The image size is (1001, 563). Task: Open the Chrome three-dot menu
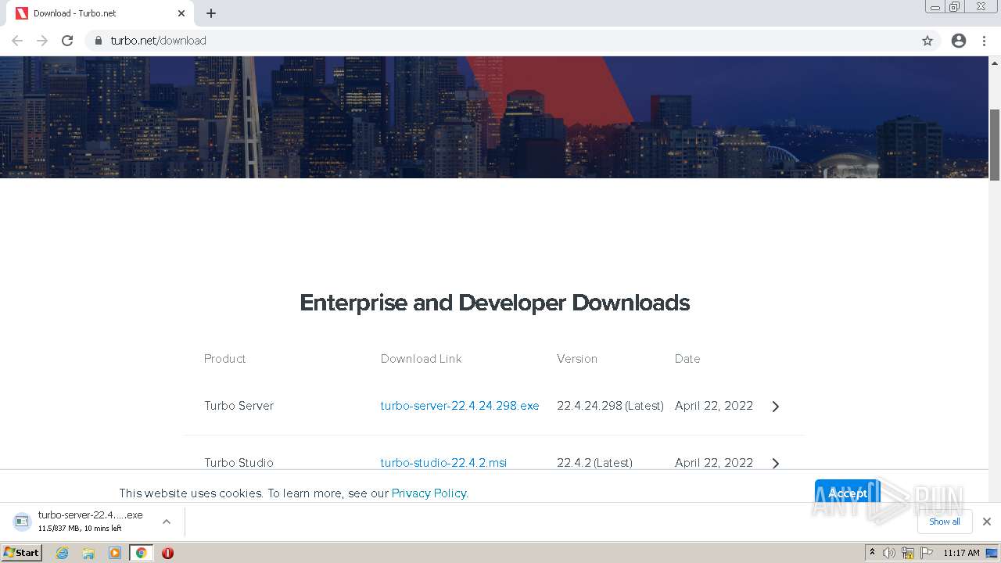click(985, 41)
